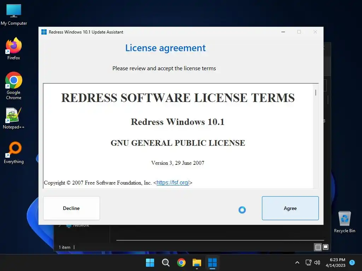The image size is (362, 271).
Task: Open the Recycle Bin
Action: pos(344,222)
